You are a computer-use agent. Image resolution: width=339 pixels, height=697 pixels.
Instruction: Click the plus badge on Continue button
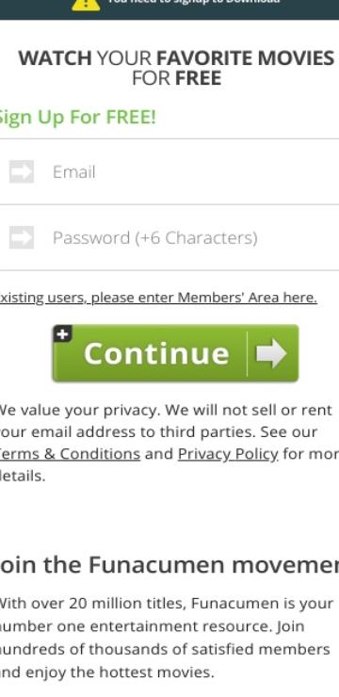63,333
